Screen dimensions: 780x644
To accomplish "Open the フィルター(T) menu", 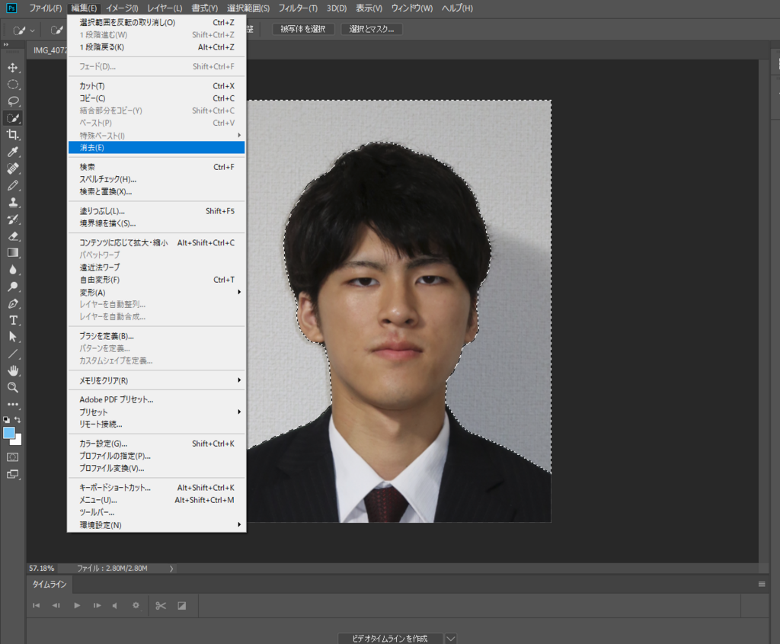I will point(298,8).
